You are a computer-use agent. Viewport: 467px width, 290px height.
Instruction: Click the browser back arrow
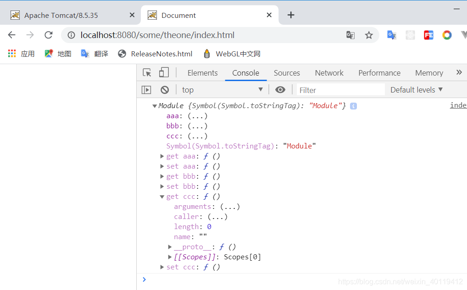(x=11, y=35)
